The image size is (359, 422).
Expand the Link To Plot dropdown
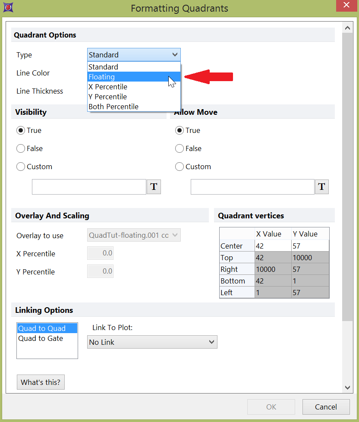(x=211, y=342)
